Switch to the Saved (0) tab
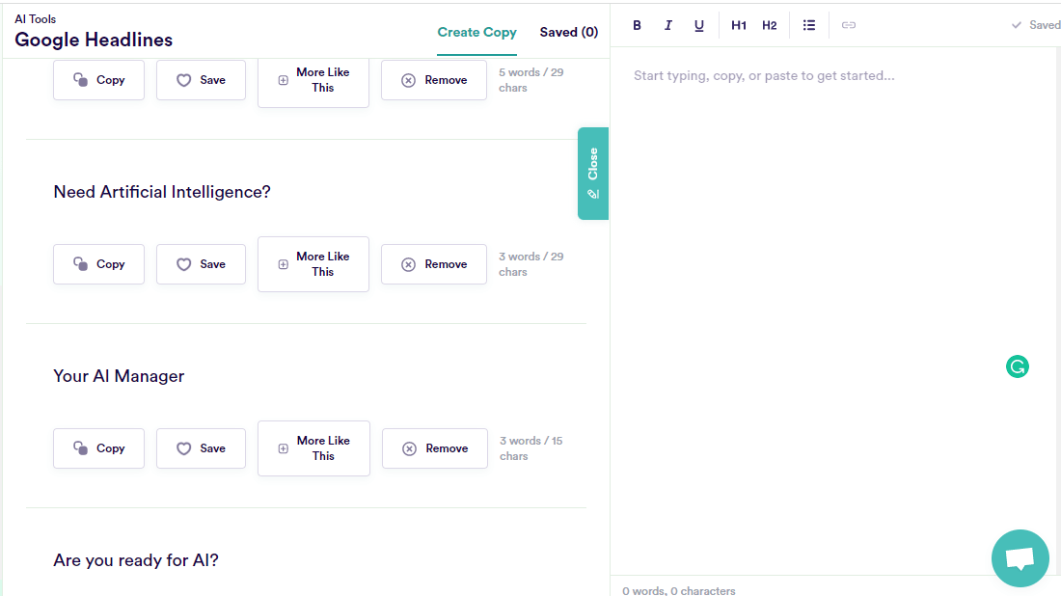1061x596 pixels. coord(568,32)
